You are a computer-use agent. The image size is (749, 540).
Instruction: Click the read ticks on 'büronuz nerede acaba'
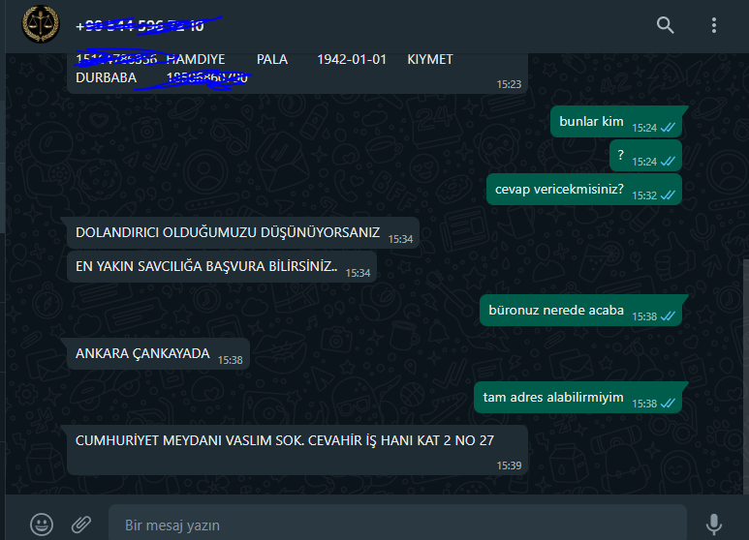pyautogui.click(x=668, y=316)
